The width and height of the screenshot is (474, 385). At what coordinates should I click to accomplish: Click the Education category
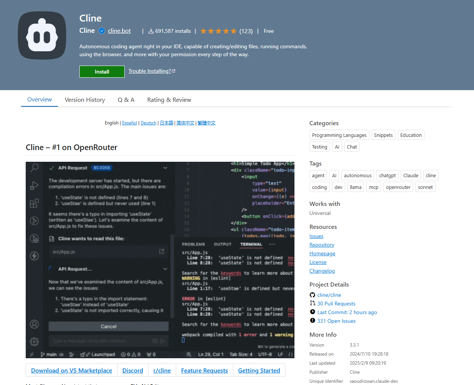tap(411, 135)
